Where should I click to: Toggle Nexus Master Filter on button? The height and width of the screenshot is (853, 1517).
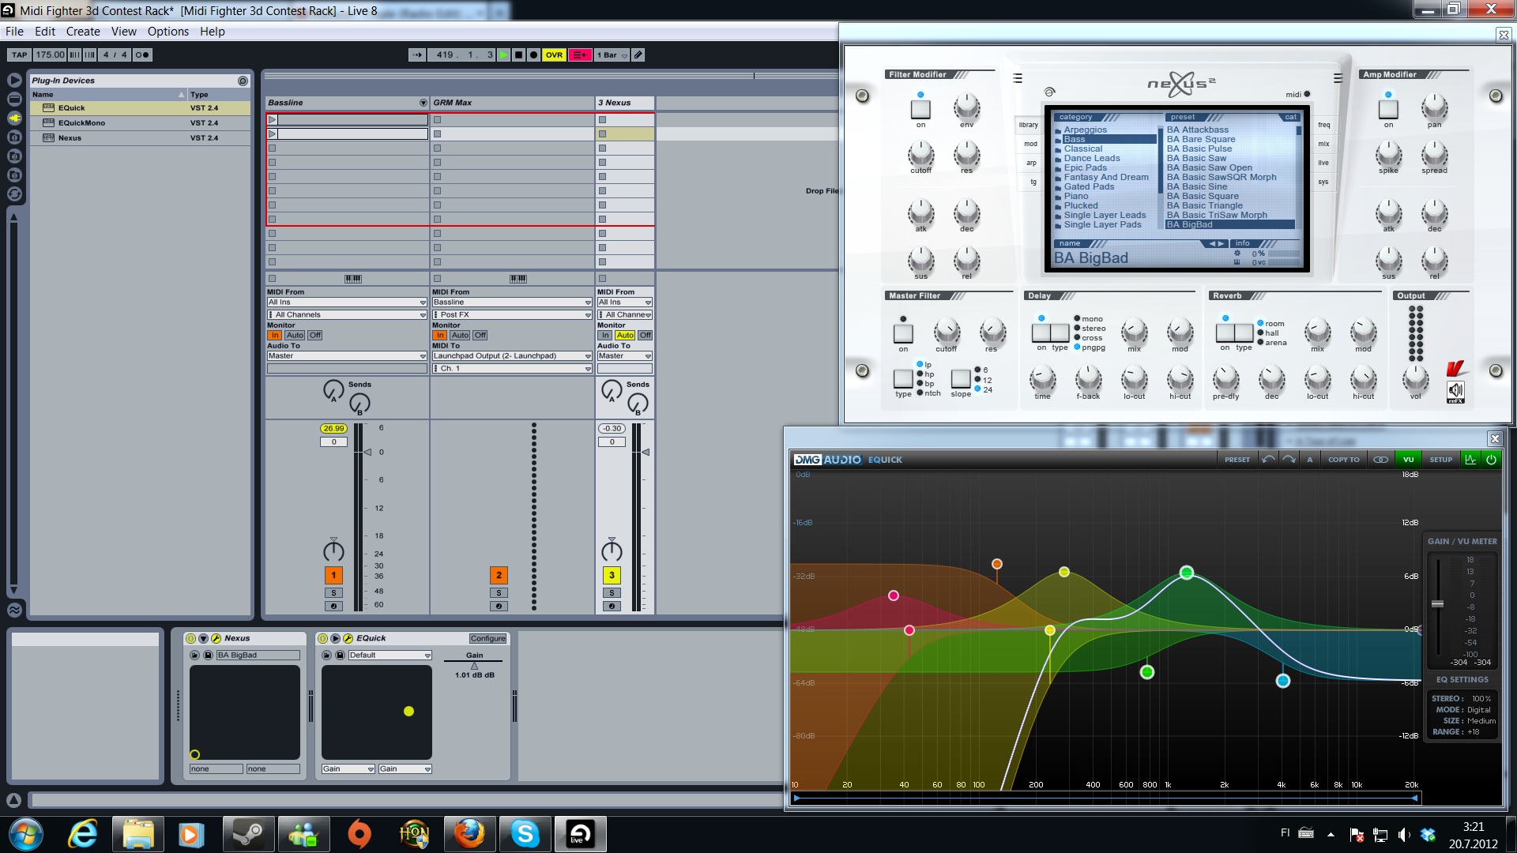click(x=903, y=333)
